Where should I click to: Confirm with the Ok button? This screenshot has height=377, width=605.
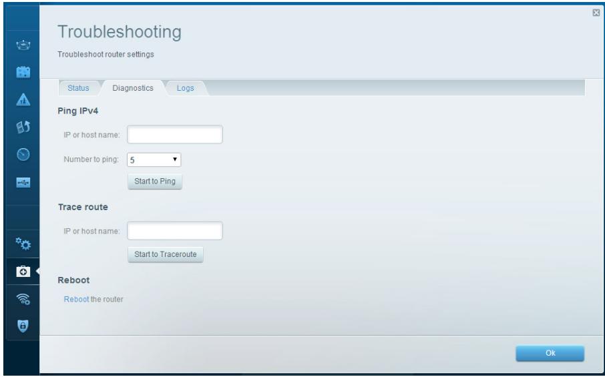[550, 353]
